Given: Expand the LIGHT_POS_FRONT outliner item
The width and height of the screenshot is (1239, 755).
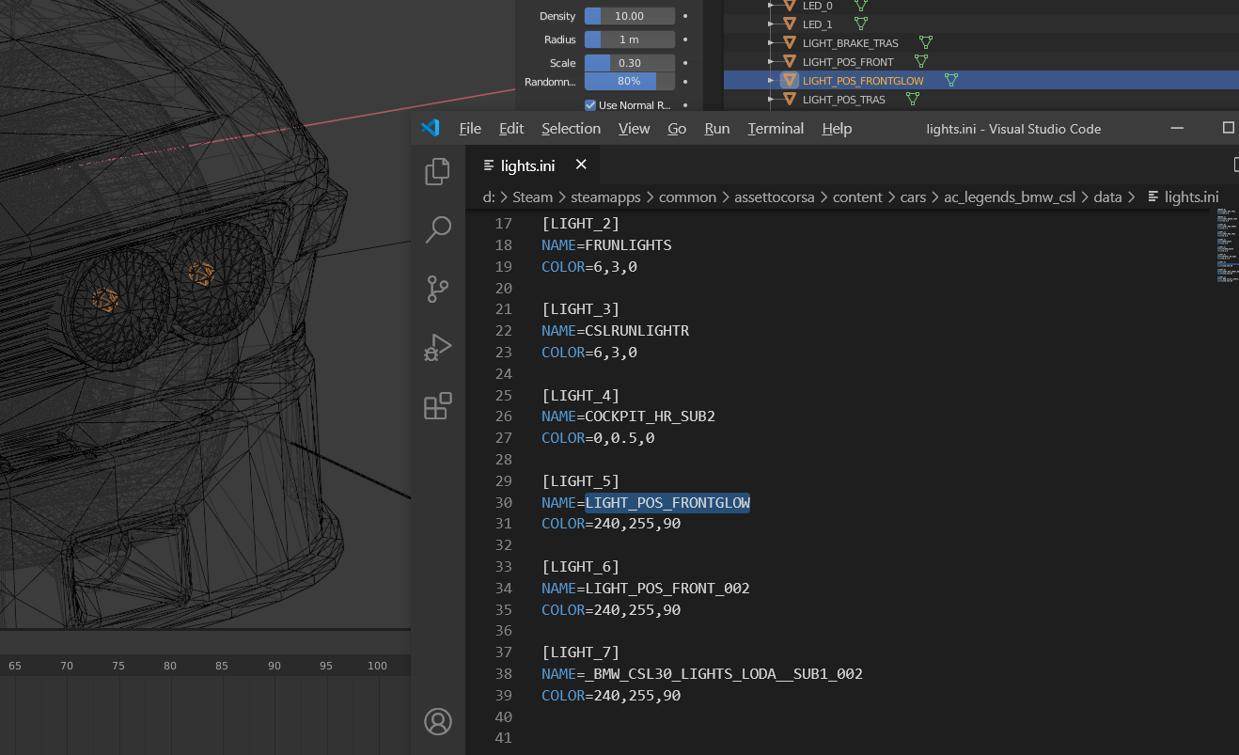Looking at the screenshot, I should coord(771,62).
